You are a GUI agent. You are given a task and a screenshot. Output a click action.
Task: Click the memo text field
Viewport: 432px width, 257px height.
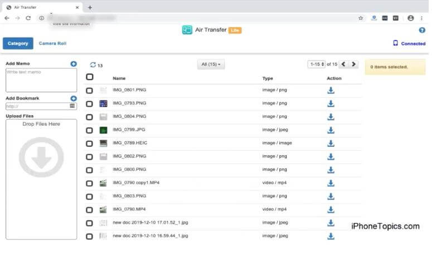coord(41,80)
